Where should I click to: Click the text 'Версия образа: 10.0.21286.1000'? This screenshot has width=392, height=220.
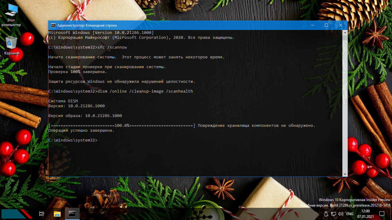pyautogui.click(x=85, y=116)
